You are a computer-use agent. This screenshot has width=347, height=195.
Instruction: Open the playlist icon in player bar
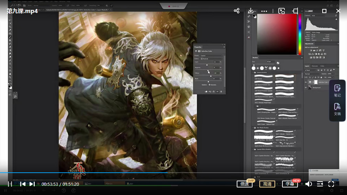(x=320, y=184)
